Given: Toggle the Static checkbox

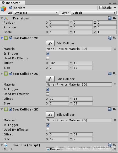Looking at the screenshot, I should coord(101,8).
